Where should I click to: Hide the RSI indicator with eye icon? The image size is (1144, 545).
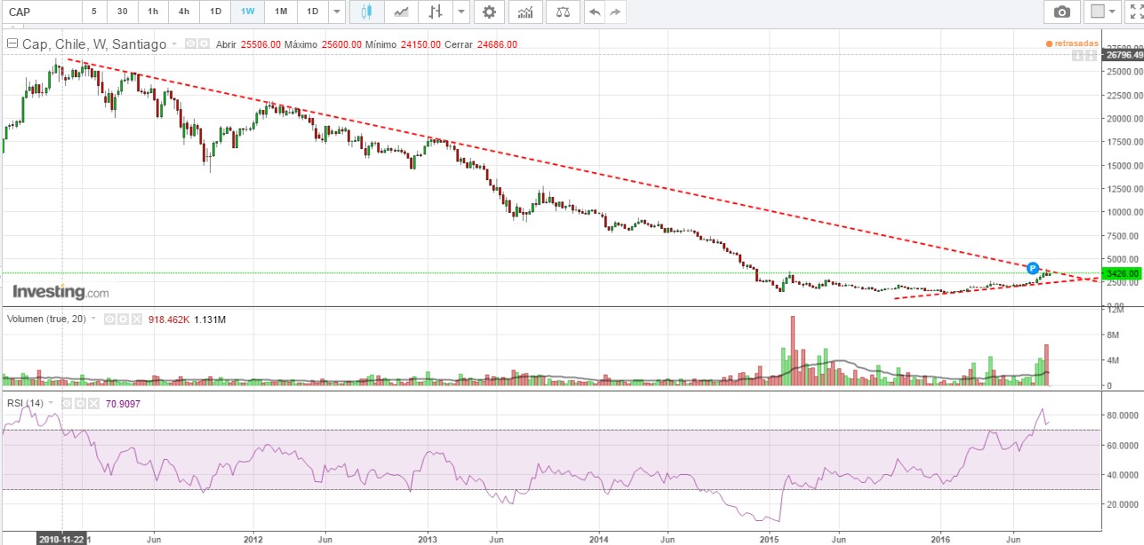pyautogui.click(x=67, y=404)
